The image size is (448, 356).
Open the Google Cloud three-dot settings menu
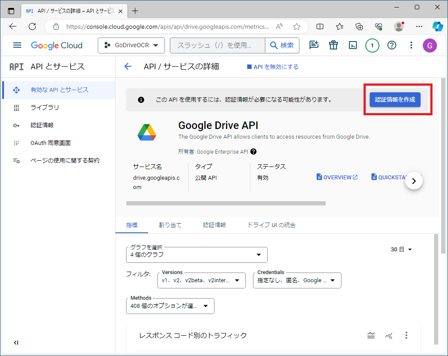point(411,45)
